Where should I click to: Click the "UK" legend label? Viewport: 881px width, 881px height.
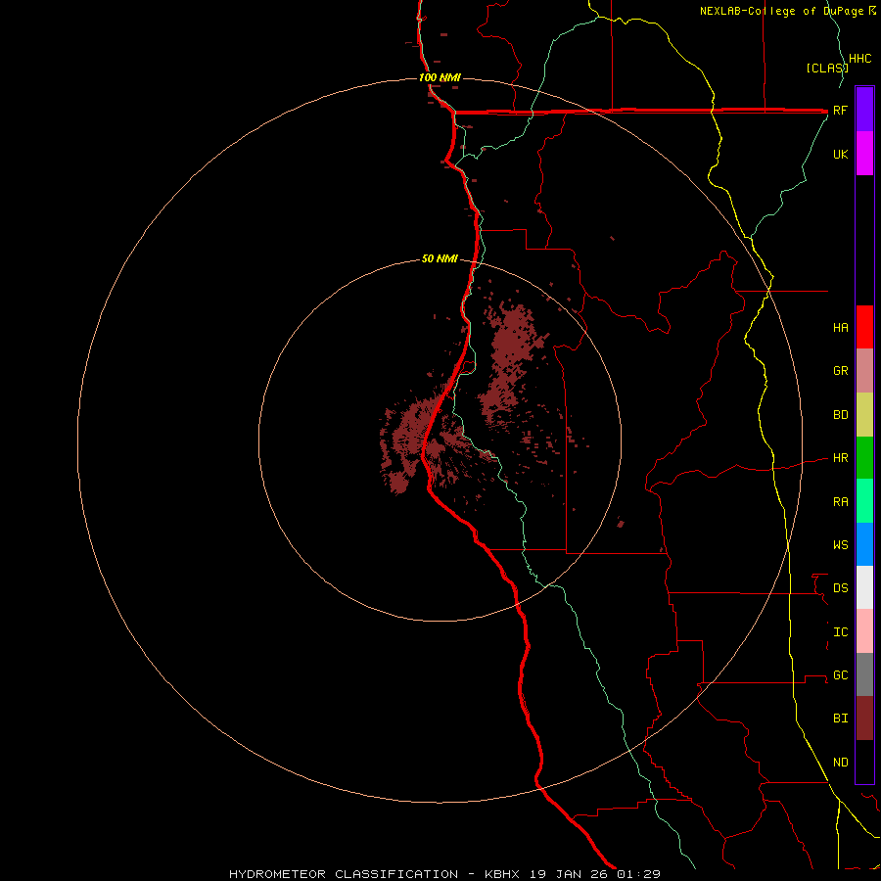point(841,154)
